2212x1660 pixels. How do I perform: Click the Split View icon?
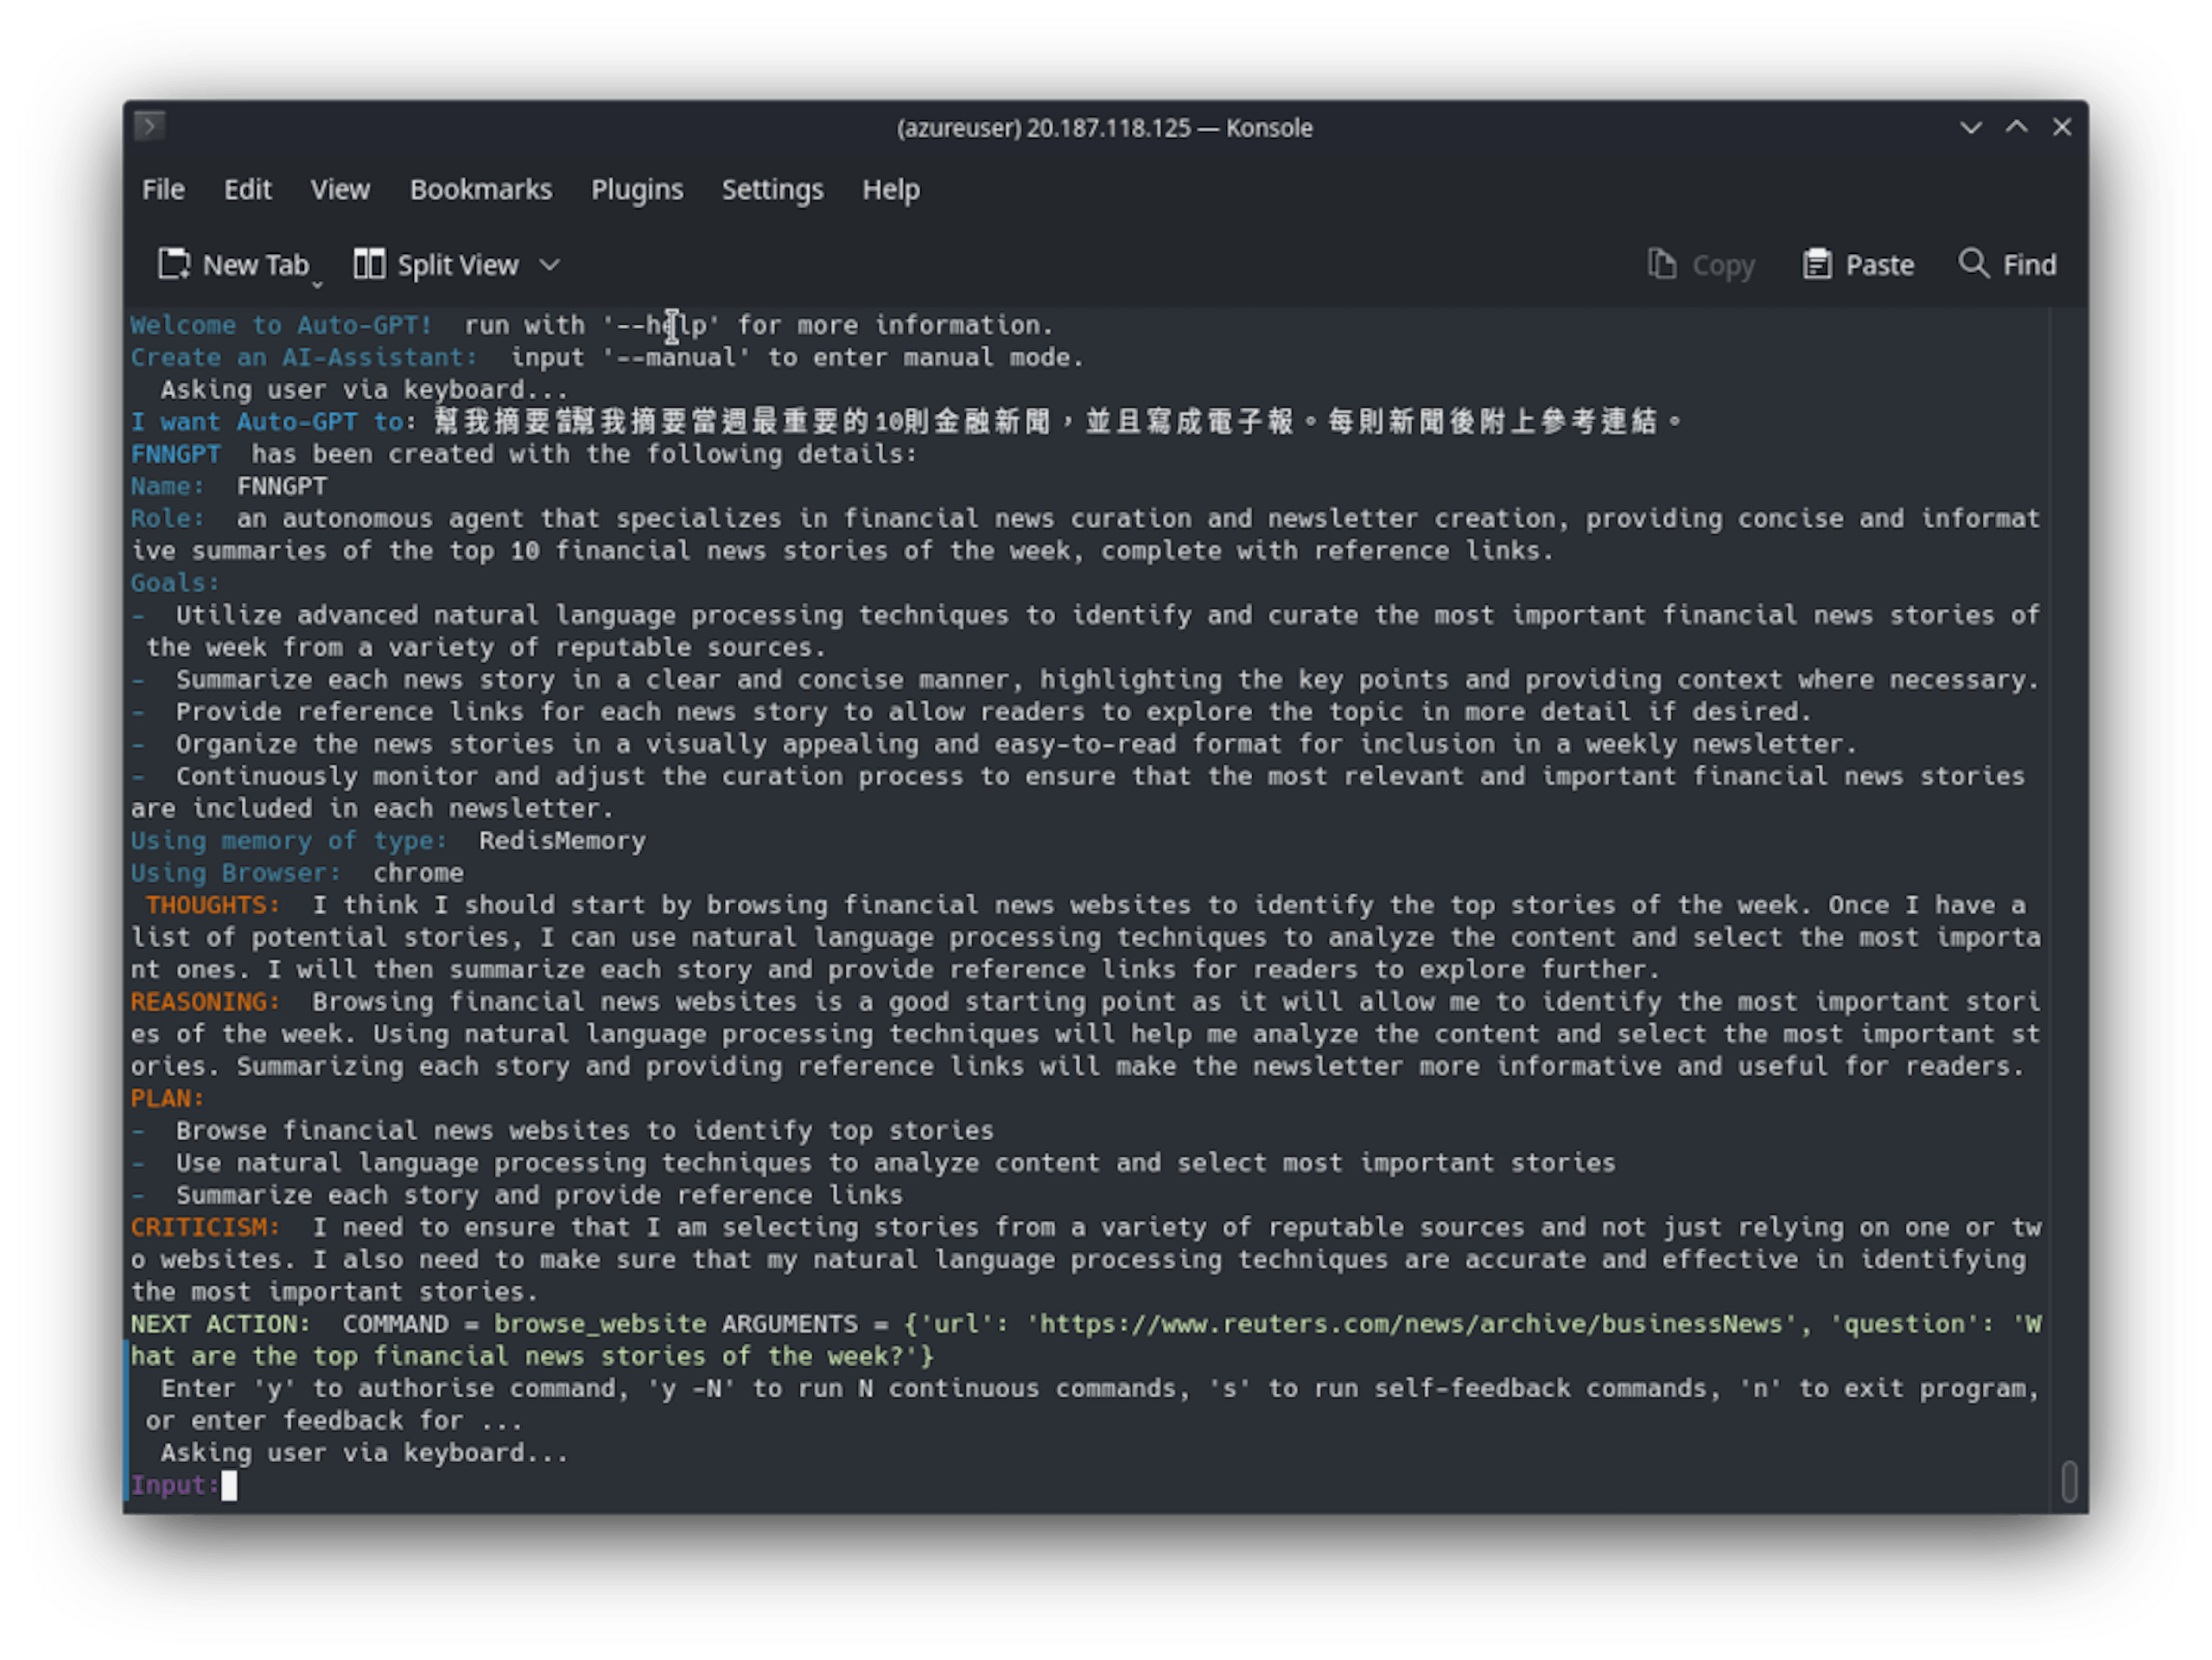click(369, 264)
